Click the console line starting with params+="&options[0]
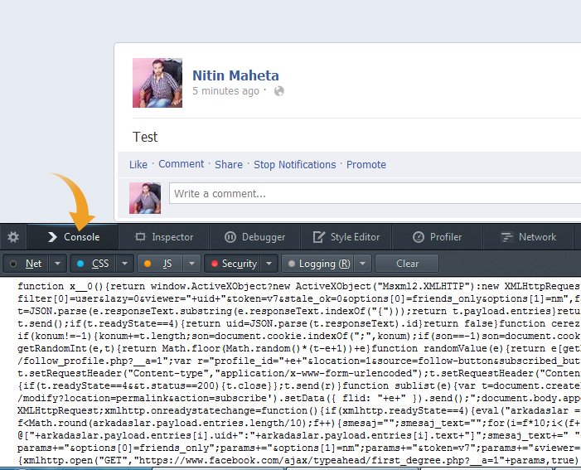Screen dimensions: 581x470 (298, 448)
